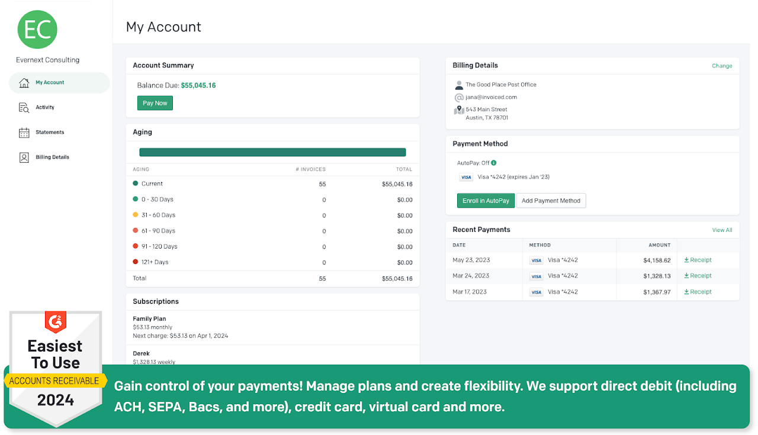Click the Statements calendar icon
This screenshot has height=435, width=758.
point(24,133)
